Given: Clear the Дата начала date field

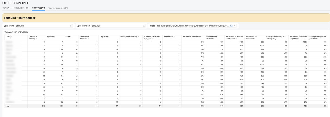Looking at the screenshot, I should tap(71, 26).
